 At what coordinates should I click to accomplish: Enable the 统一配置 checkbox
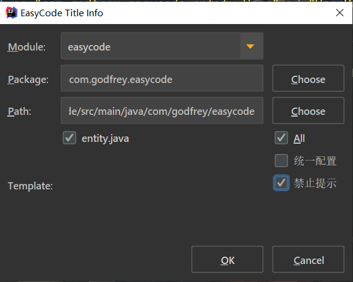coord(281,161)
